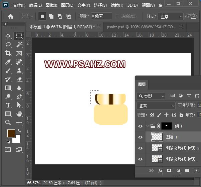Choose New Selection mode
Viewport: 201px width, 187px height.
[x=42, y=16]
